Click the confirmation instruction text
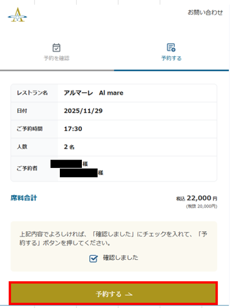230x308 pixels. (x=113, y=238)
